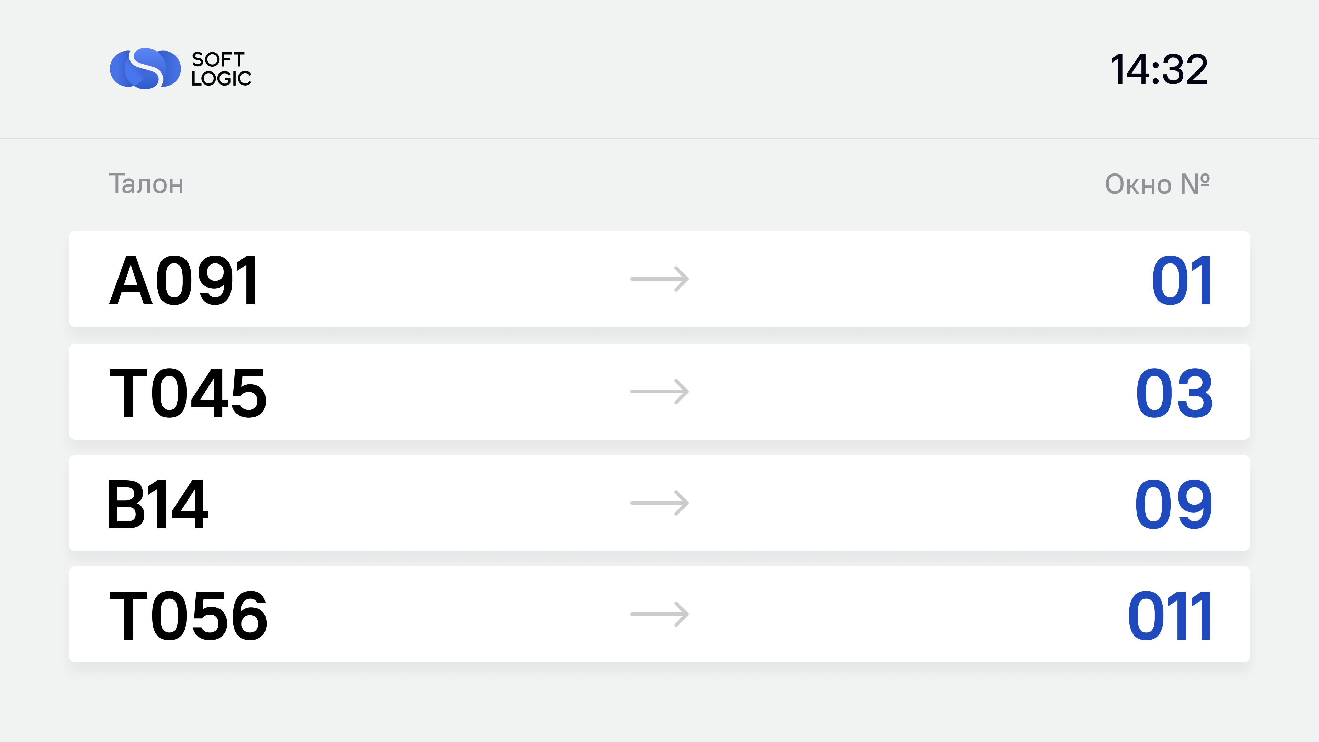This screenshot has height=742, width=1319.
Task: Click the arrow icon in the B14 row
Action: [x=659, y=503]
